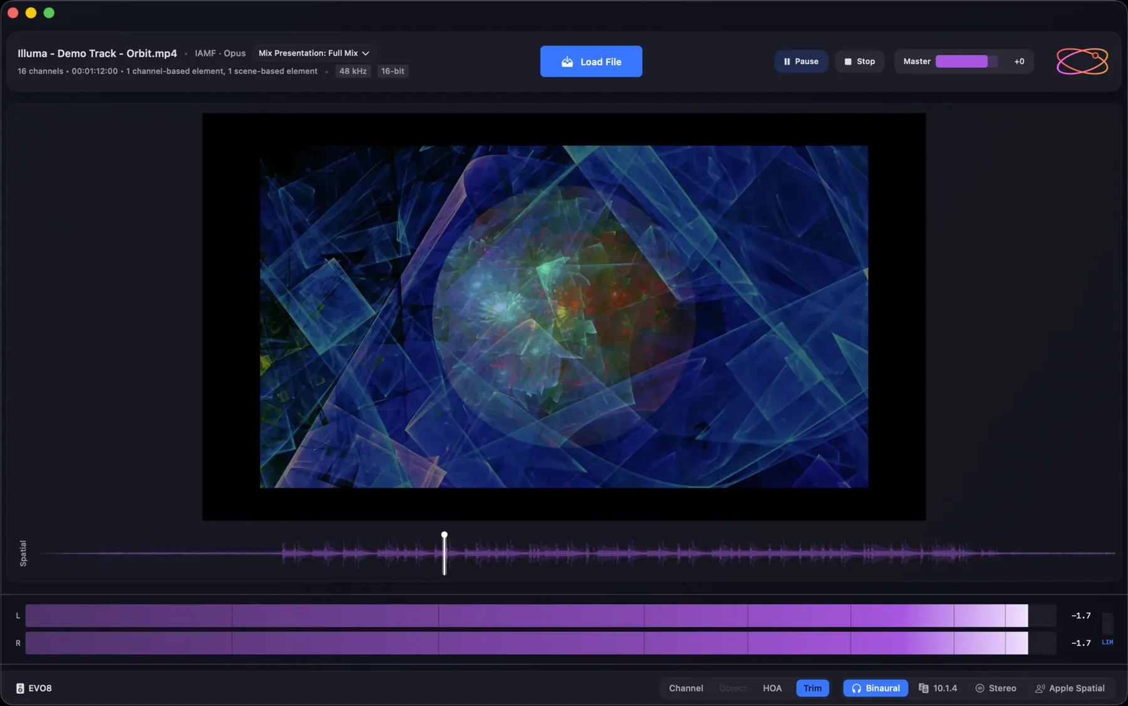
Task: Click the 16 channels duration info text
Action: [167, 71]
